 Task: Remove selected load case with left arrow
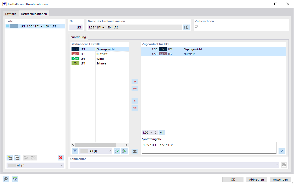click(x=135, y=101)
